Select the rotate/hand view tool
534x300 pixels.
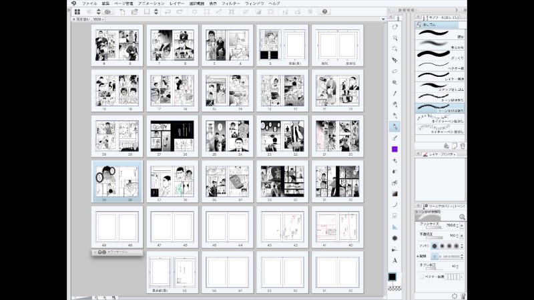(394, 27)
